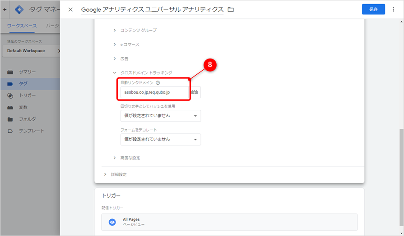Click the ページビュー text under All Pages

click(134, 224)
